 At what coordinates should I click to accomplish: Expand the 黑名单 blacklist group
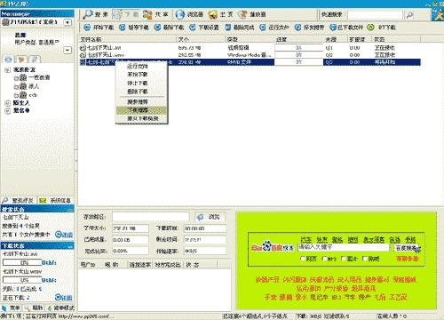coord(8,110)
